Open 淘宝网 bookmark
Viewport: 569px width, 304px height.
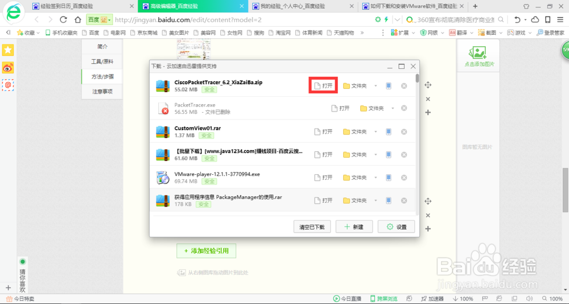tap(280, 33)
